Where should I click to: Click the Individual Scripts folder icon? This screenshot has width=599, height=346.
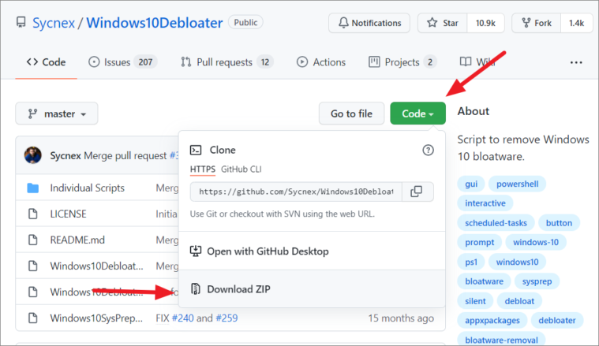coord(33,188)
